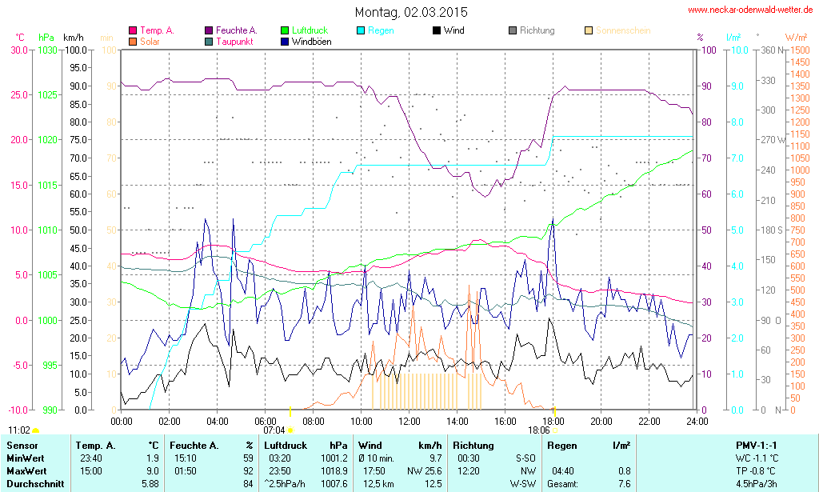Click the black Wind legend swatch

(436, 31)
